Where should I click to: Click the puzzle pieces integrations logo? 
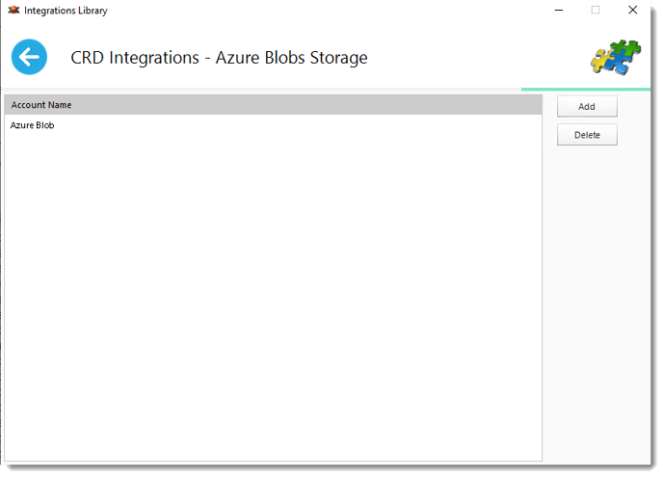pos(616,57)
